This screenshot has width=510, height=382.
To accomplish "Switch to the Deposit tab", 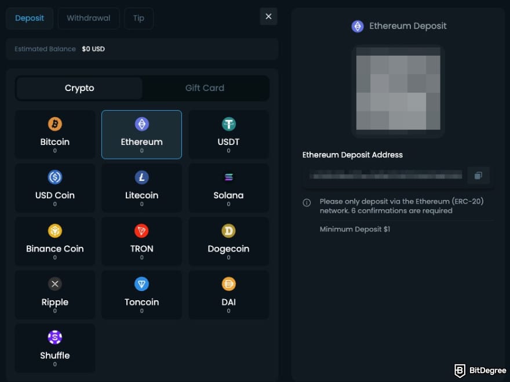I will pyautogui.click(x=30, y=18).
